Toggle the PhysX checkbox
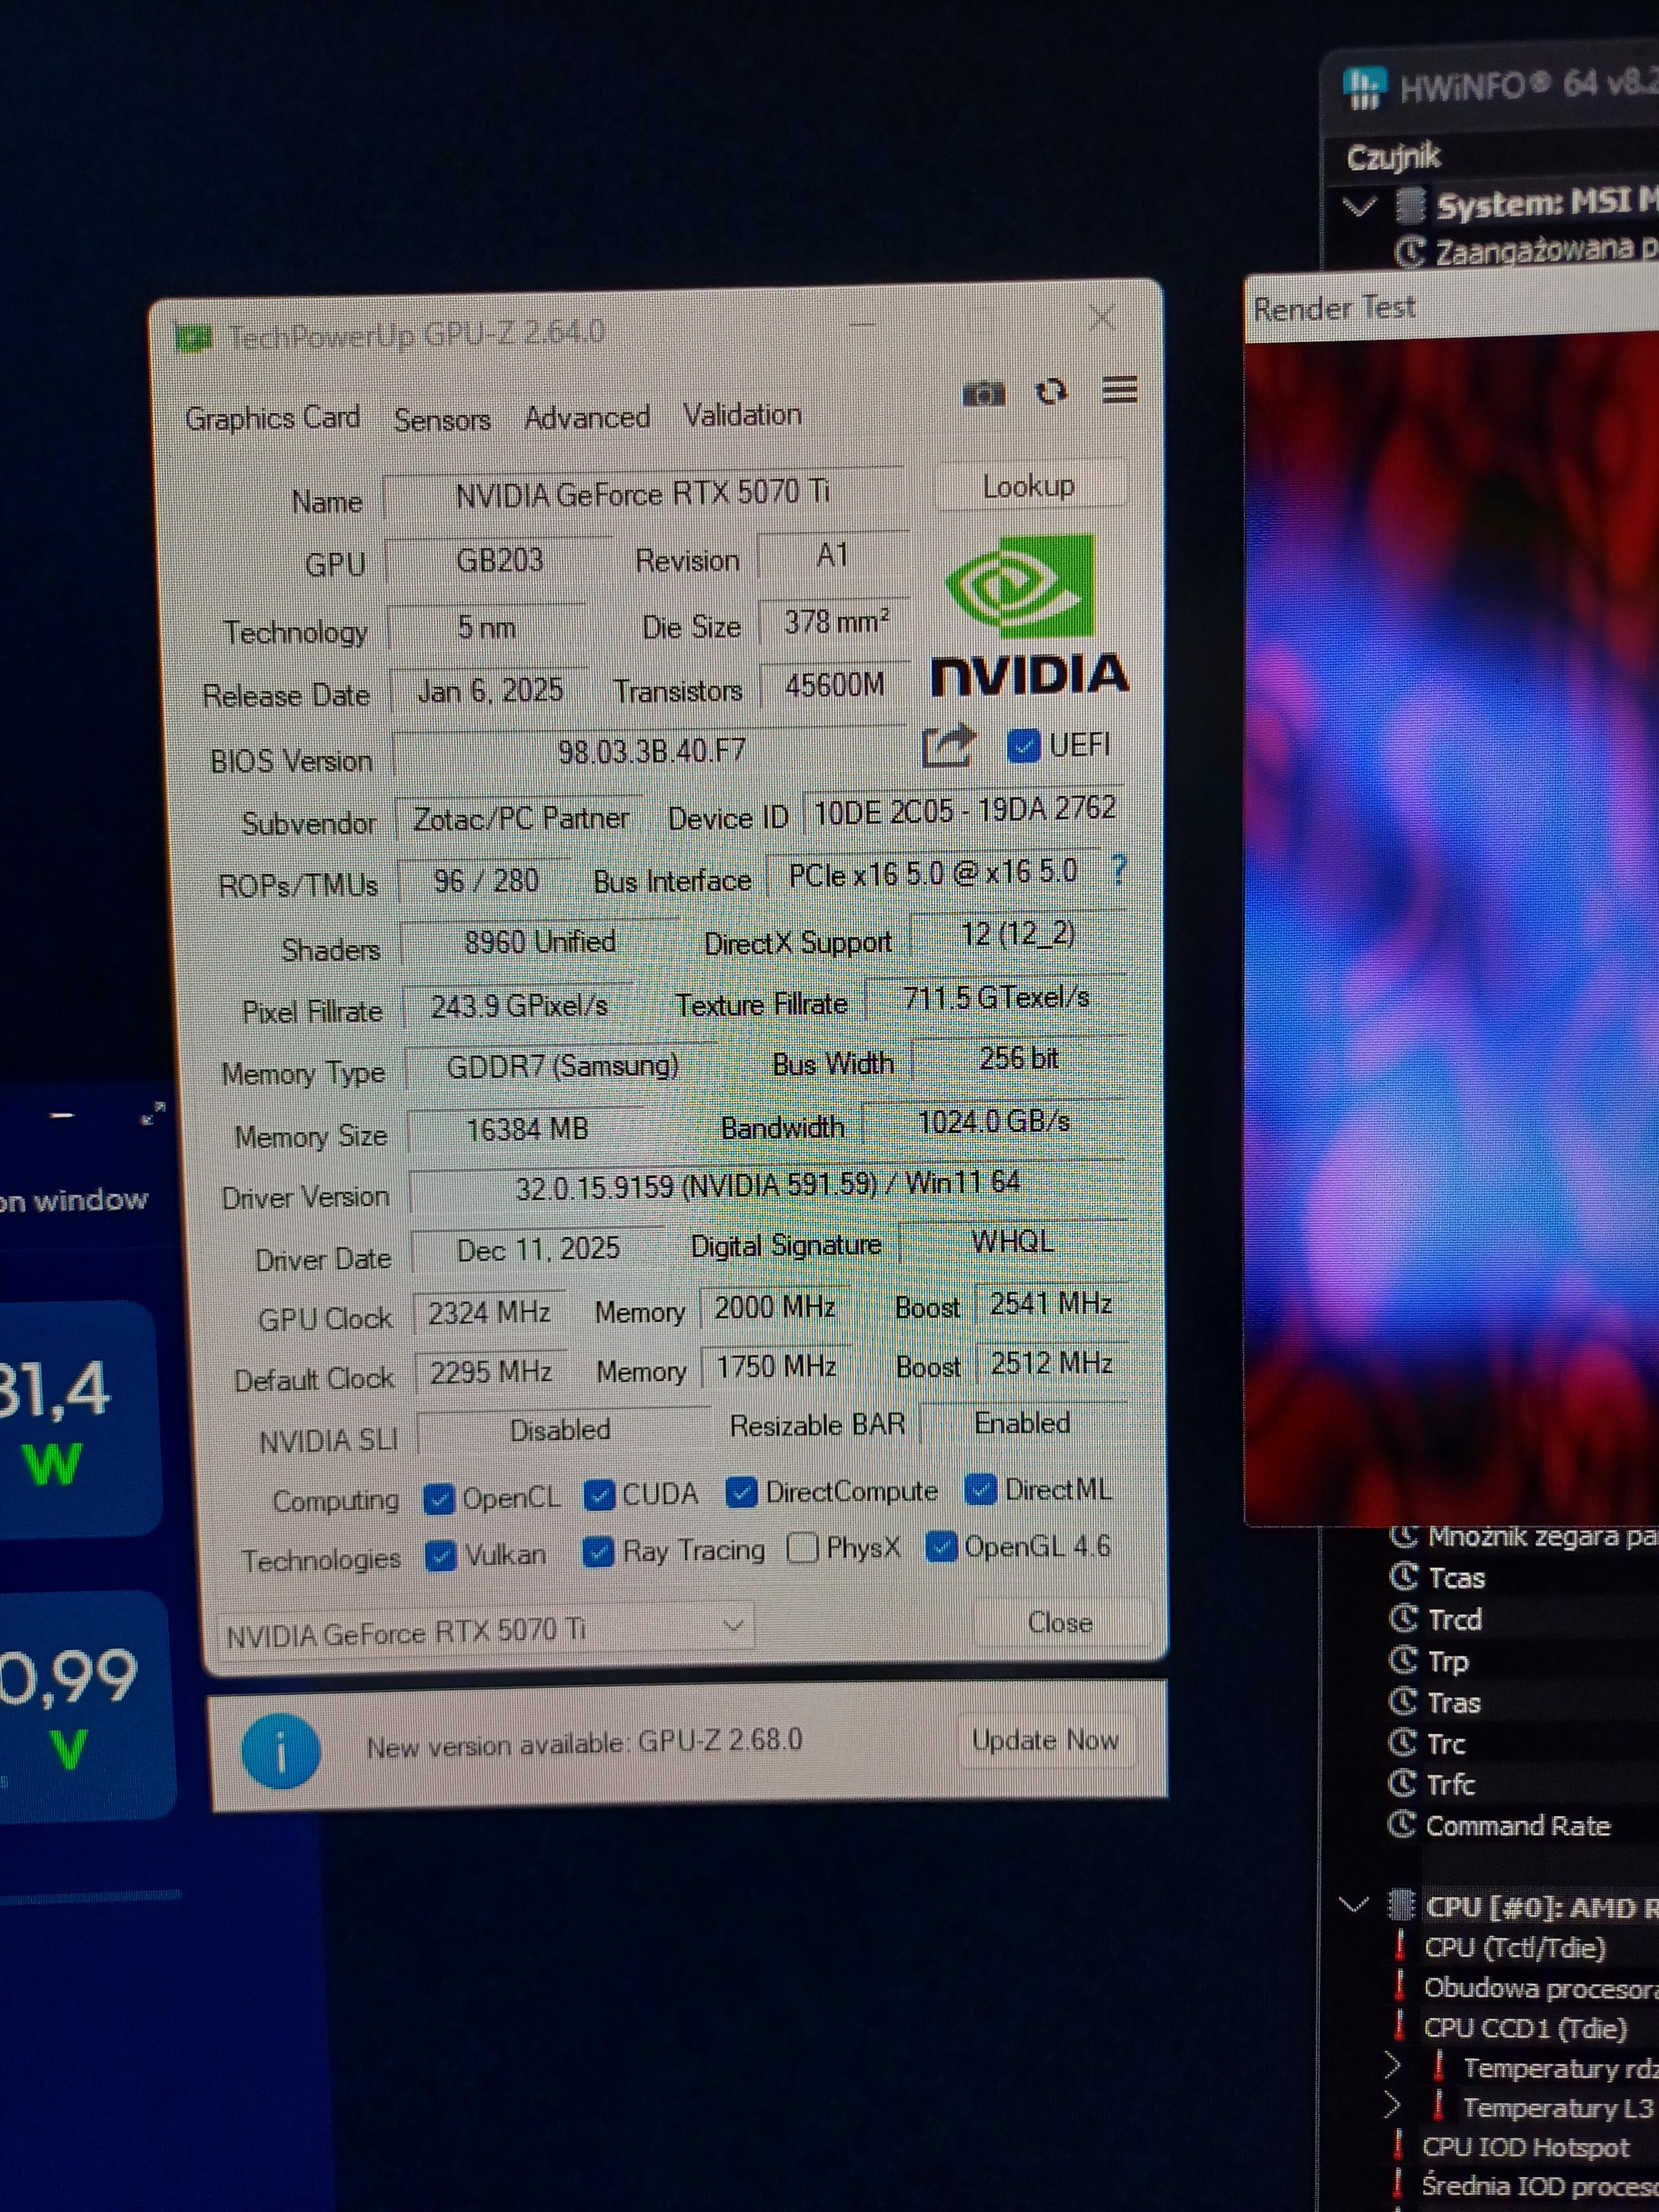The width and height of the screenshot is (1659, 2212). (802, 1549)
